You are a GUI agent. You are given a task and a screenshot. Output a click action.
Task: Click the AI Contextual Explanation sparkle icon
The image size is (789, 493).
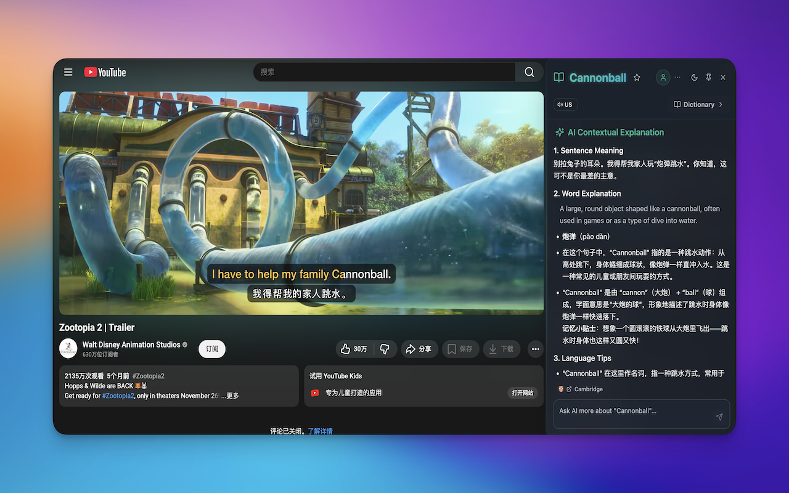pyautogui.click(x=560, y=132)
